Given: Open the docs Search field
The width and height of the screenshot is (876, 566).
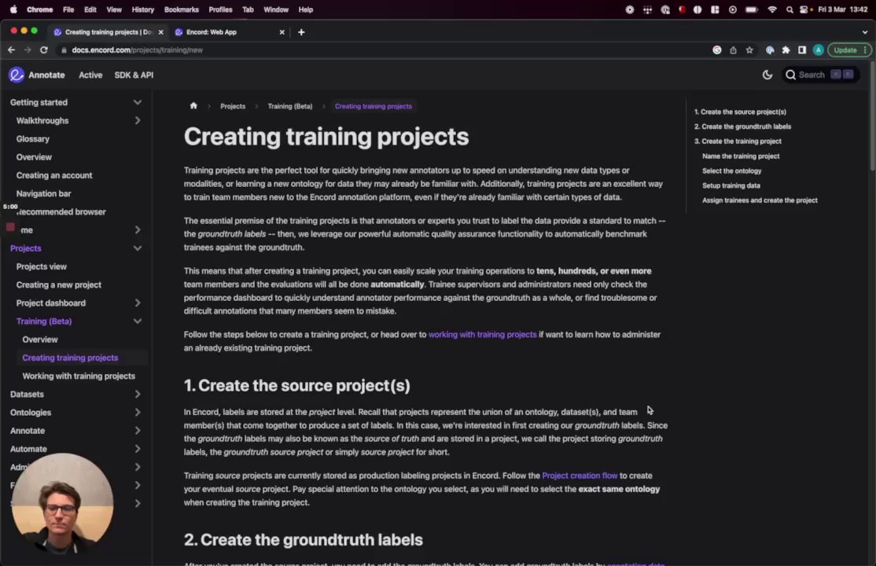Looking at the screenshot, I should pos(819,75).
